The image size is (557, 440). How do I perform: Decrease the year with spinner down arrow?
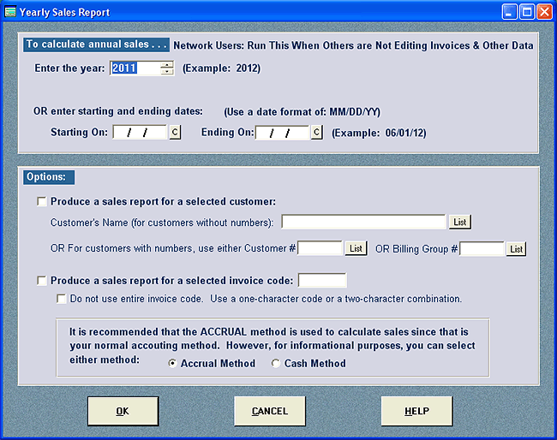pos(167,72)
